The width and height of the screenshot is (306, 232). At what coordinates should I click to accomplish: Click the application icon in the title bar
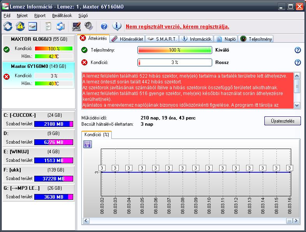(5, 7)
